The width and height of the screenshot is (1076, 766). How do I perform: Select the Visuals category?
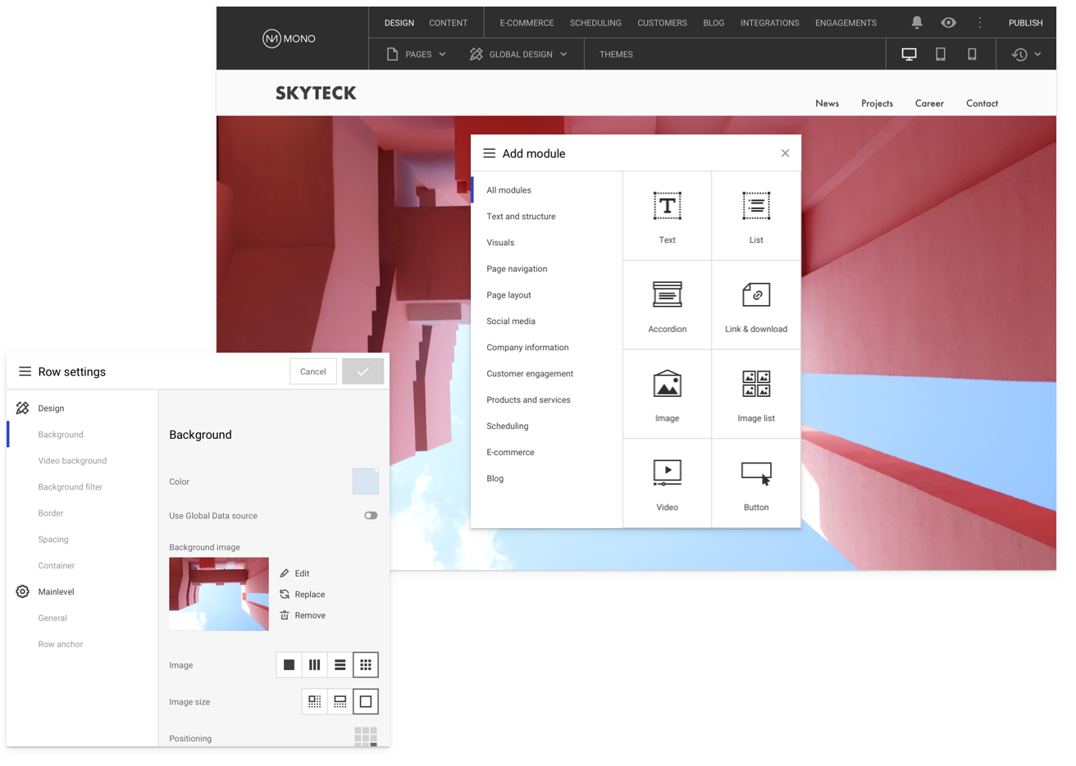[x=500, y=243]
